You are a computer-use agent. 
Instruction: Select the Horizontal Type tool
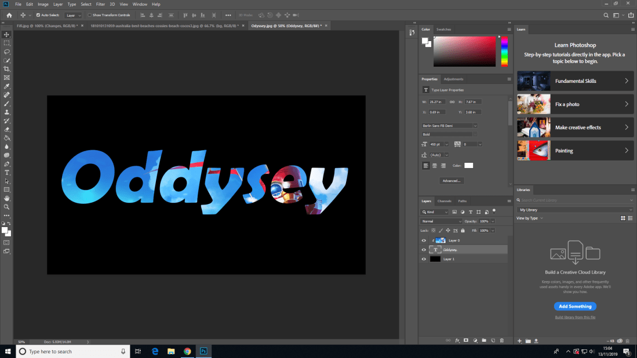pos(7,173)
